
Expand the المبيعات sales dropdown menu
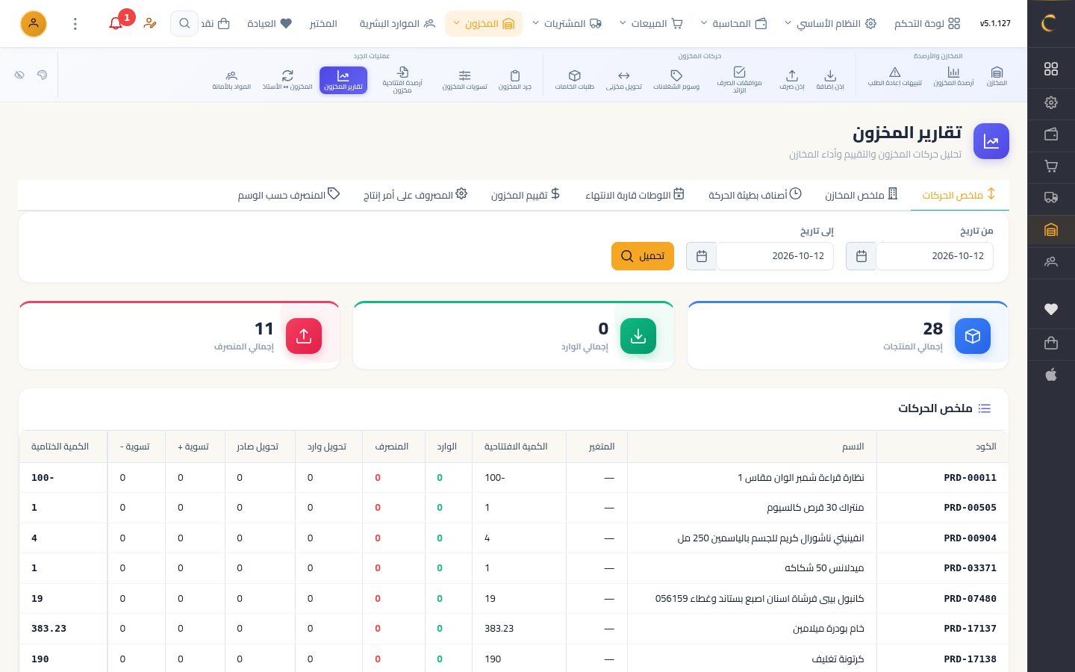[651, 24]
